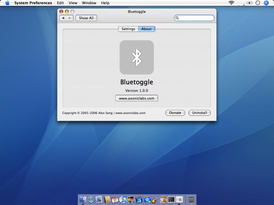Screen dimensions: 274x205
Task: Open Address Book from the Dock
Action: 107,200
